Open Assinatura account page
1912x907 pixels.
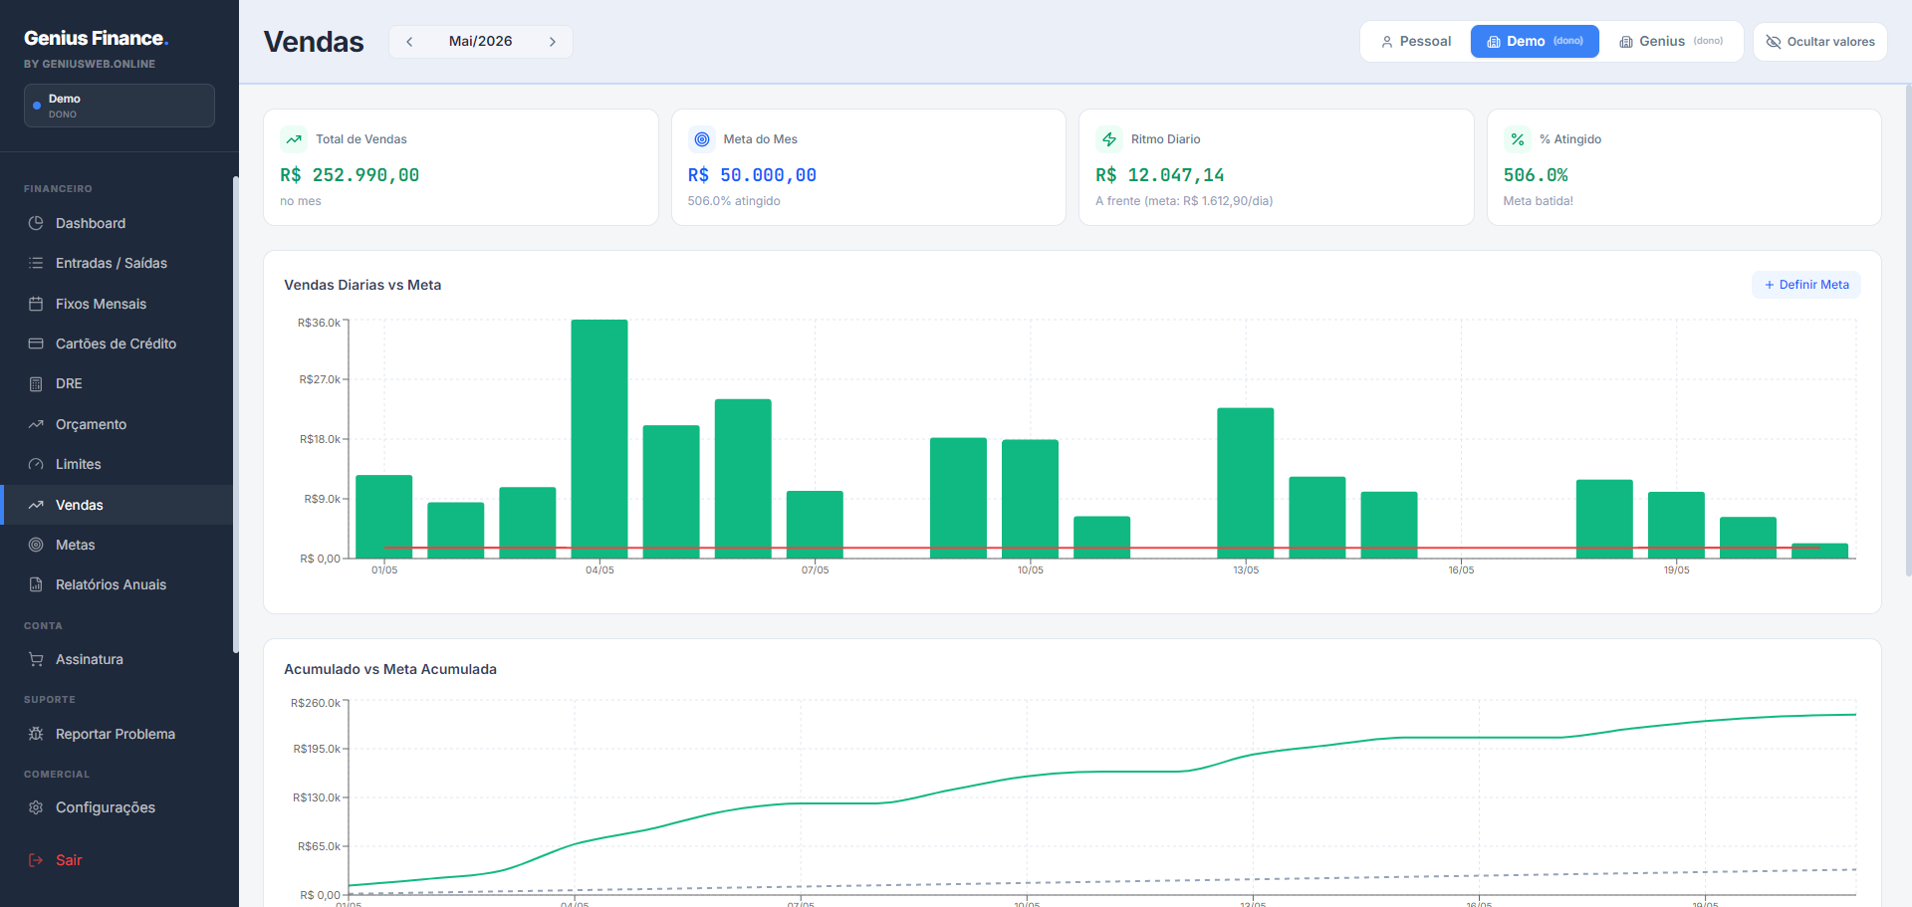(x=118, y=659)
